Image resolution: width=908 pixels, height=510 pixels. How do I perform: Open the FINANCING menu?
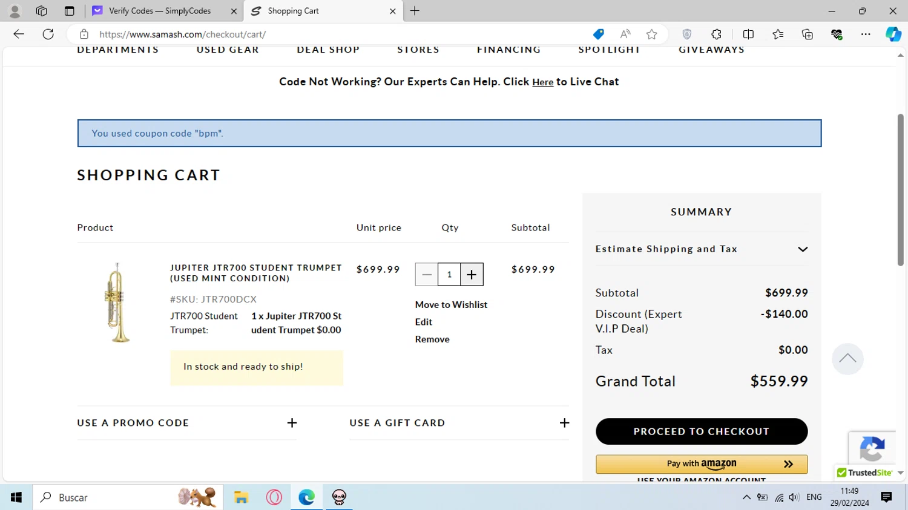(509, 50)
